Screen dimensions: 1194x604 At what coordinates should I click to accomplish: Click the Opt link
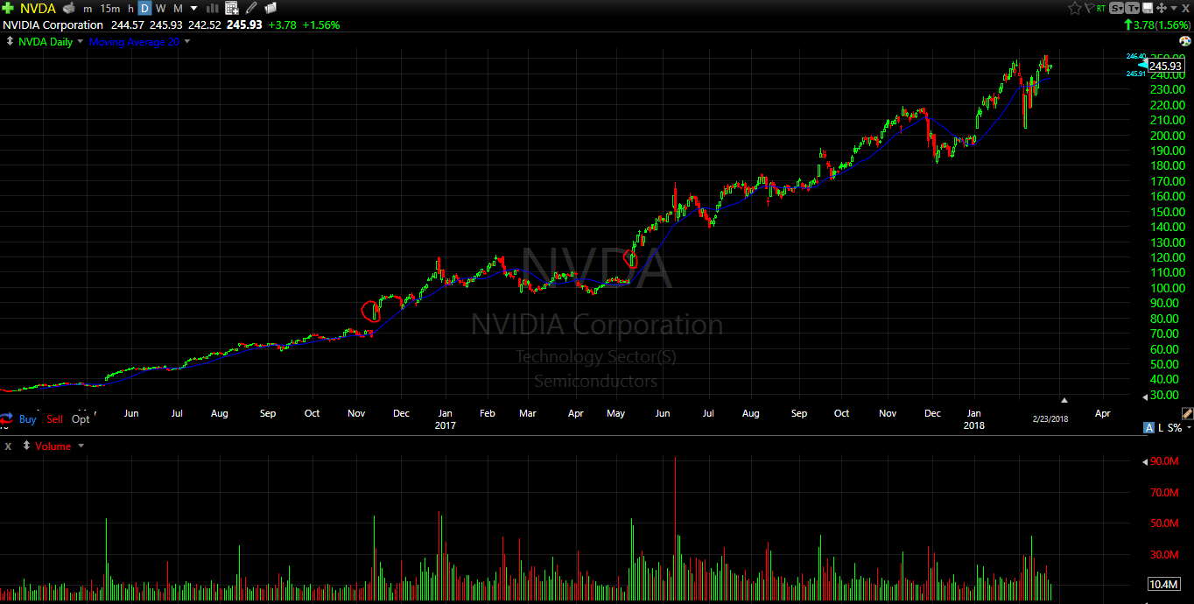(x=81, y=419)
